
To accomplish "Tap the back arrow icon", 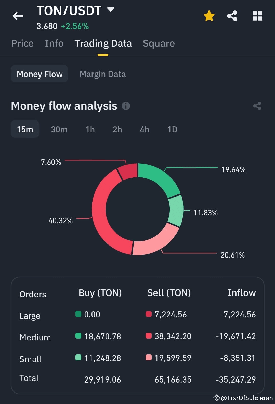I will pyautogui.click(x=18, y=16).
